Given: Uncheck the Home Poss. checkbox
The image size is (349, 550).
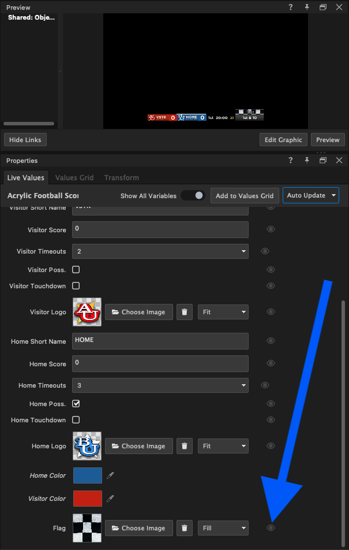Looking at the screenshot, I should [76, 404].
